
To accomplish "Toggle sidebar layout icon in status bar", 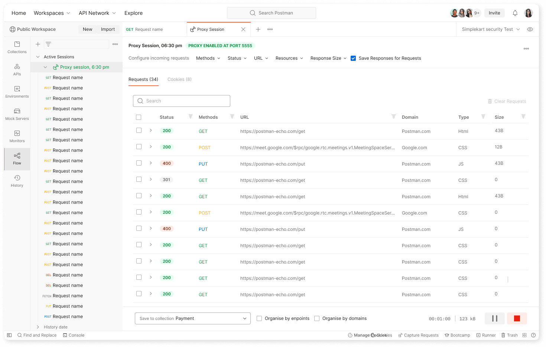I will [9, 335].
